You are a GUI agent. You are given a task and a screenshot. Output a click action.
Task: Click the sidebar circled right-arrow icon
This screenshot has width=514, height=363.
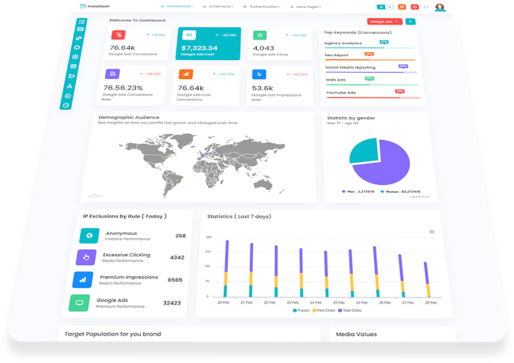pyautogui.click(x=68, y=96)
